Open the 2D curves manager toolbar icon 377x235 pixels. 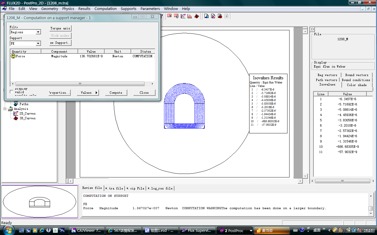click(x=183, y=16)
